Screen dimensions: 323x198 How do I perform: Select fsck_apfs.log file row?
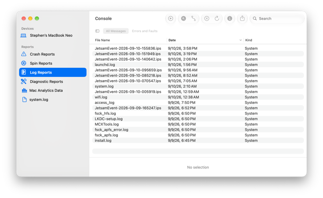(198, 135)
